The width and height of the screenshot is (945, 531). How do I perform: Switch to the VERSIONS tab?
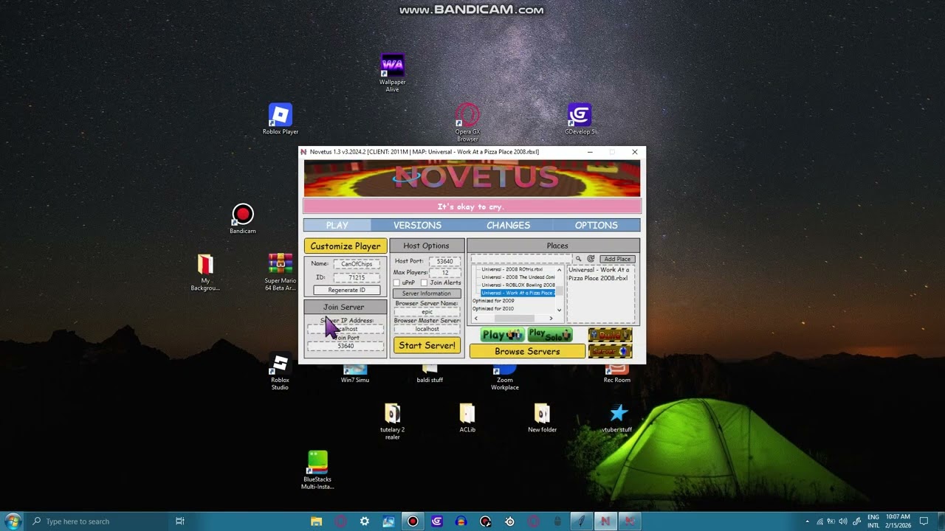coord(417,225)
